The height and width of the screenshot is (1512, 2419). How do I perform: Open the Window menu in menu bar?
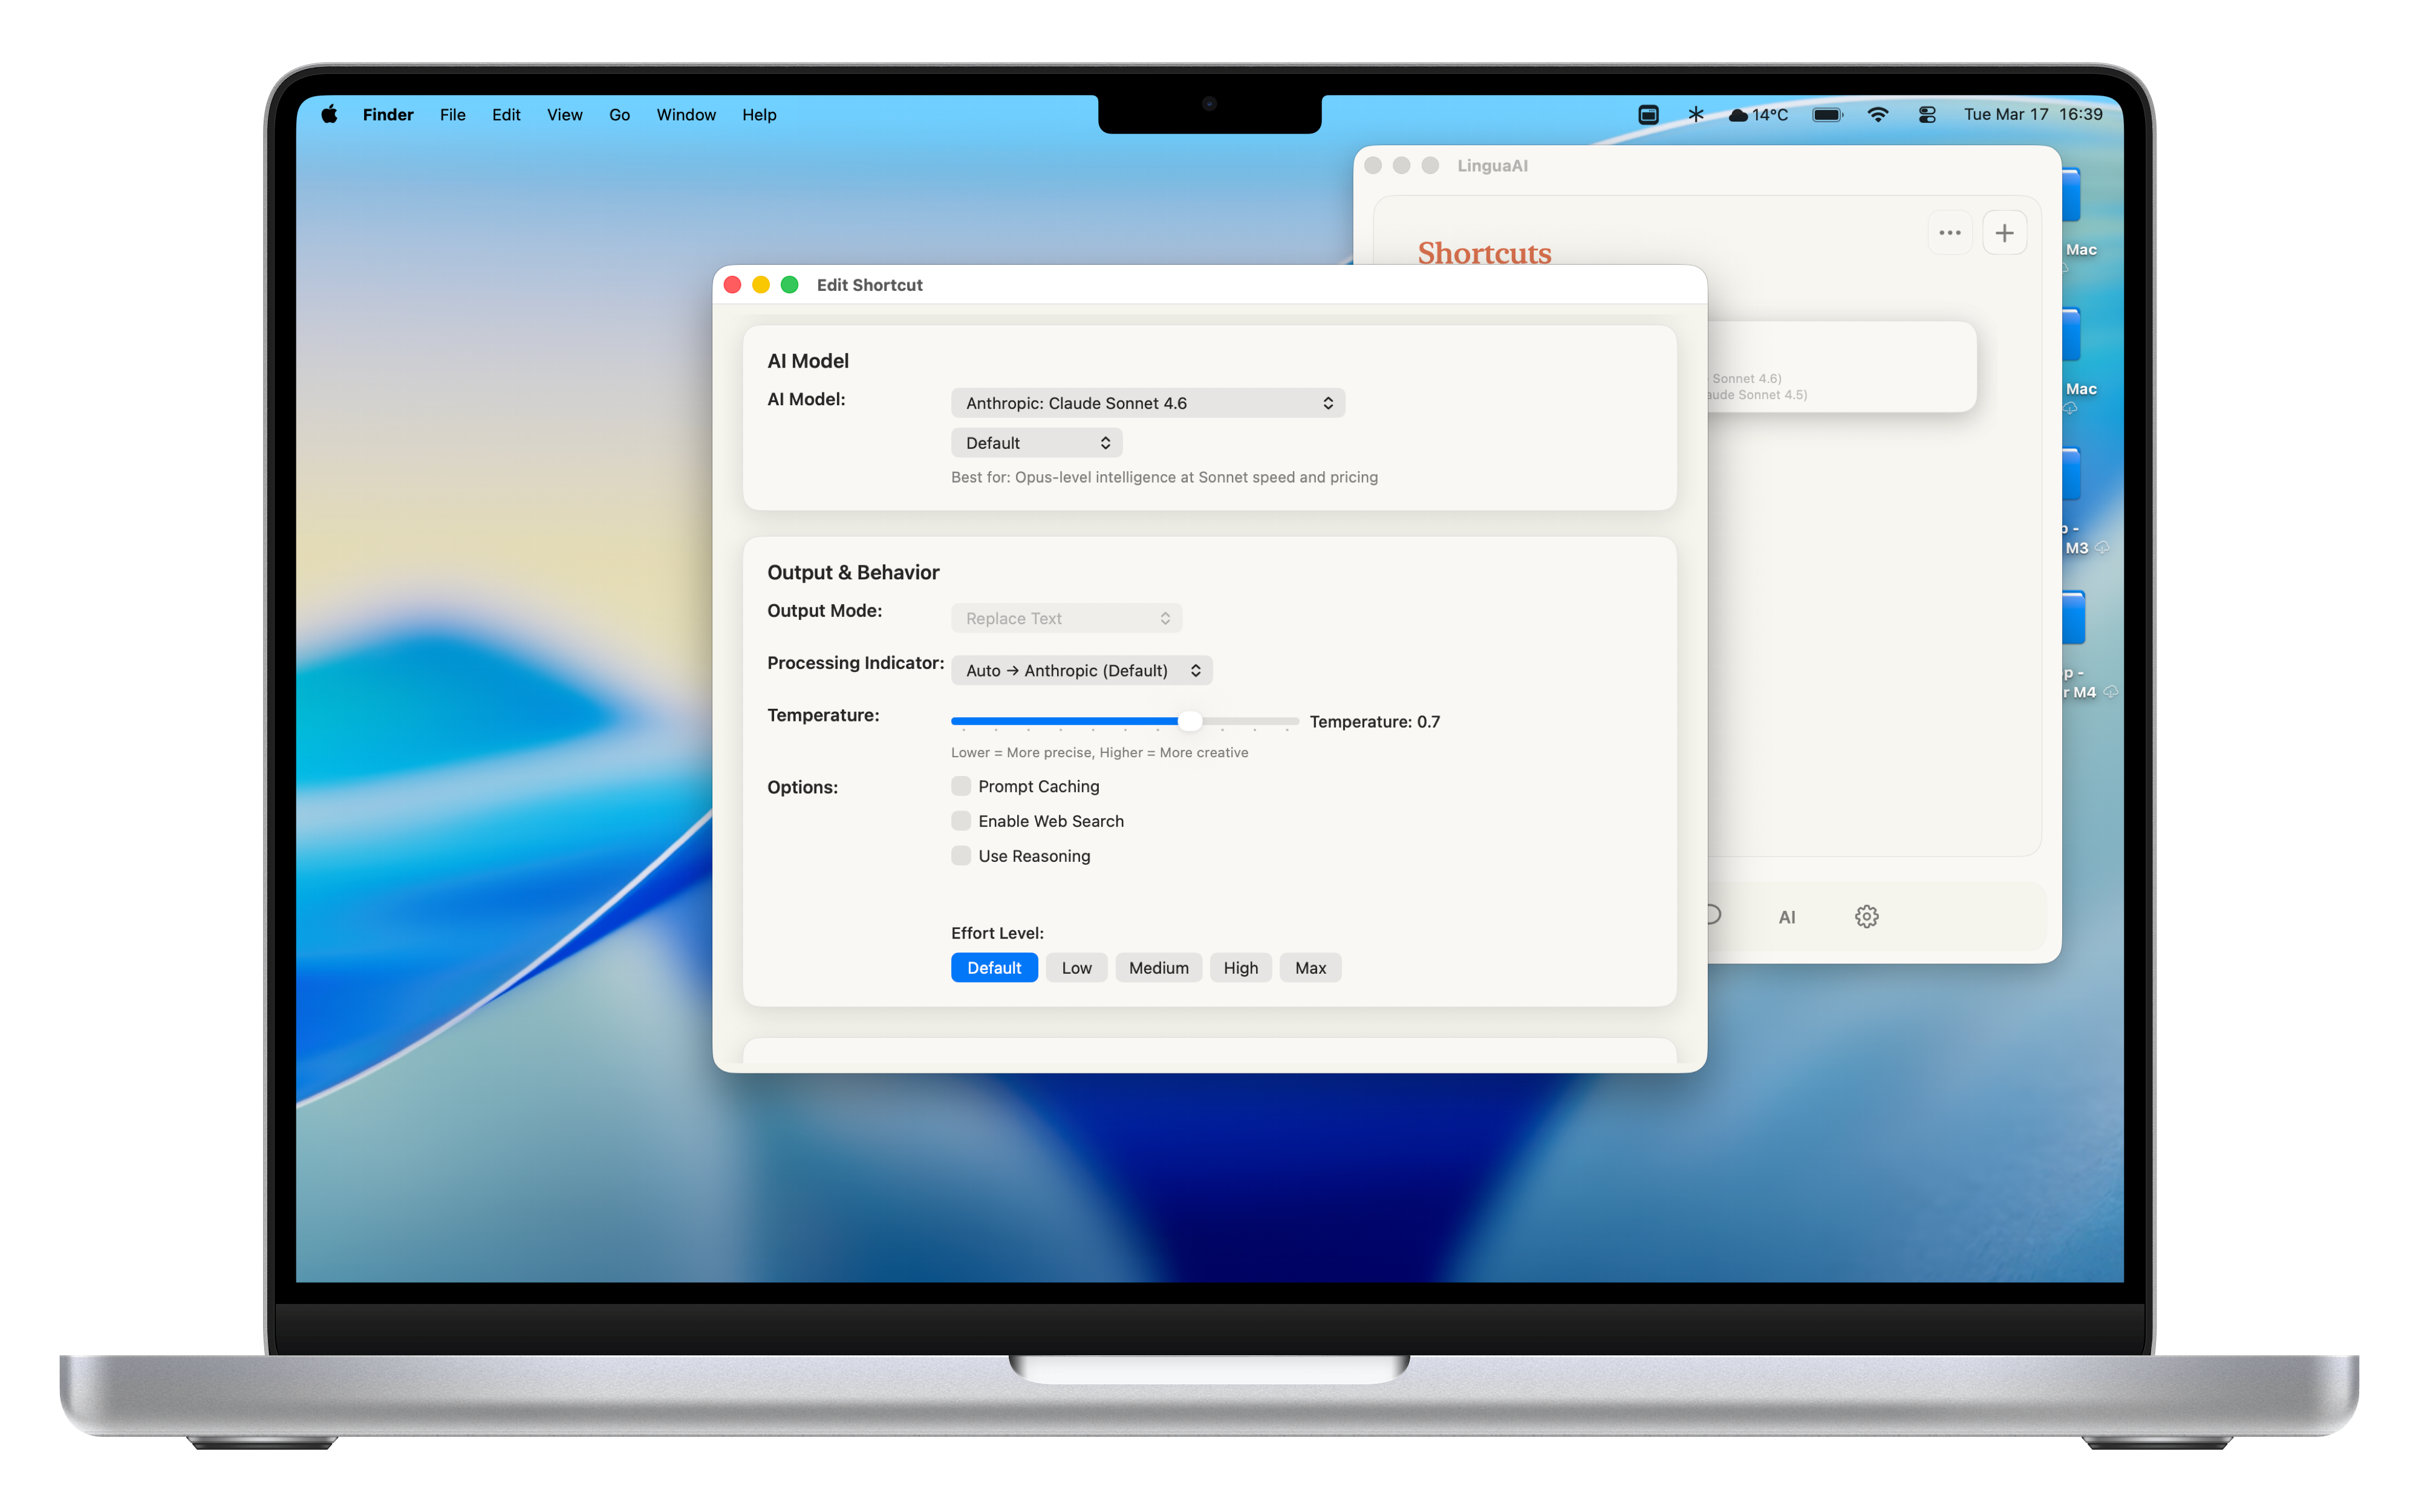686,115
